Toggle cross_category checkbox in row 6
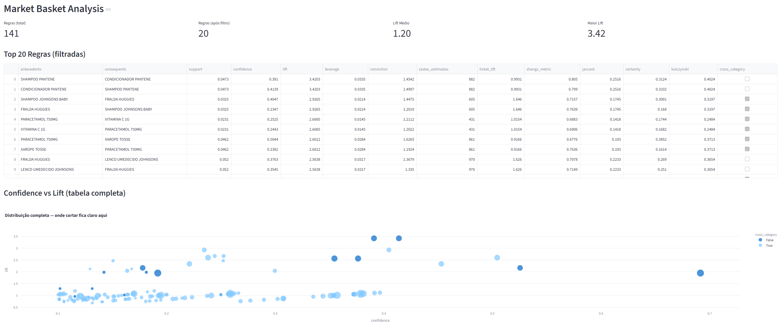 pos(747,139)
